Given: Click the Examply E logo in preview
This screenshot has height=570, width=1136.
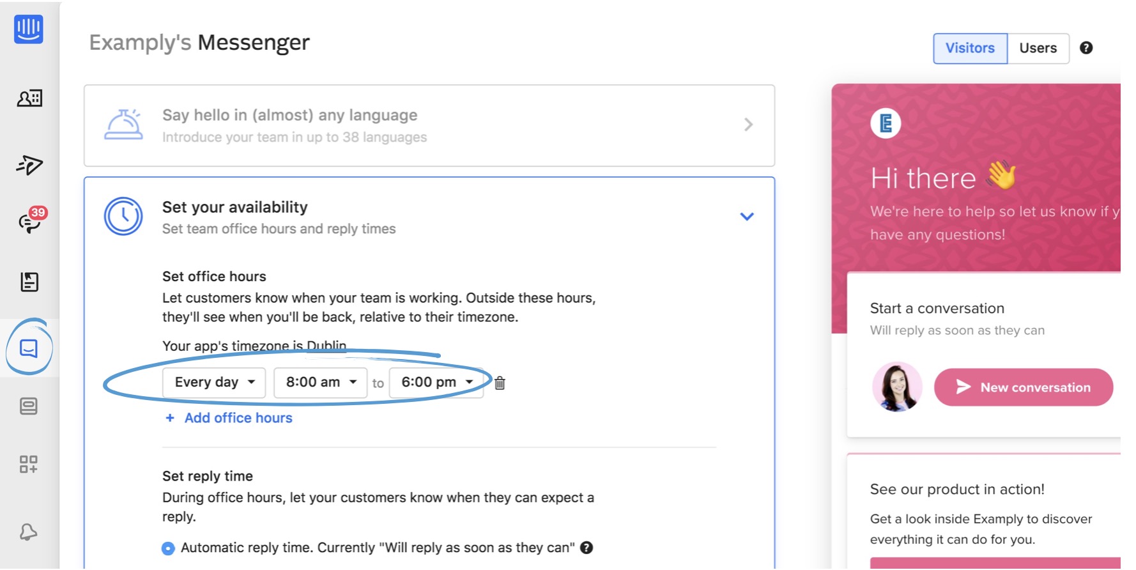Looking at the screenshot, I should tap(886, 123).
